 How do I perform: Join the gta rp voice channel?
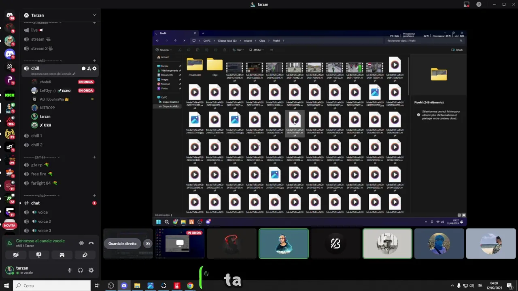[60, 165]
